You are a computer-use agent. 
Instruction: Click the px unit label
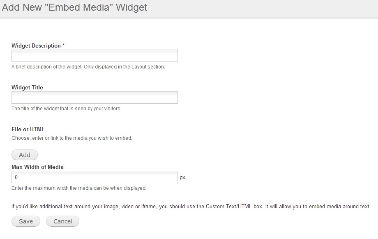pos(182,178)
